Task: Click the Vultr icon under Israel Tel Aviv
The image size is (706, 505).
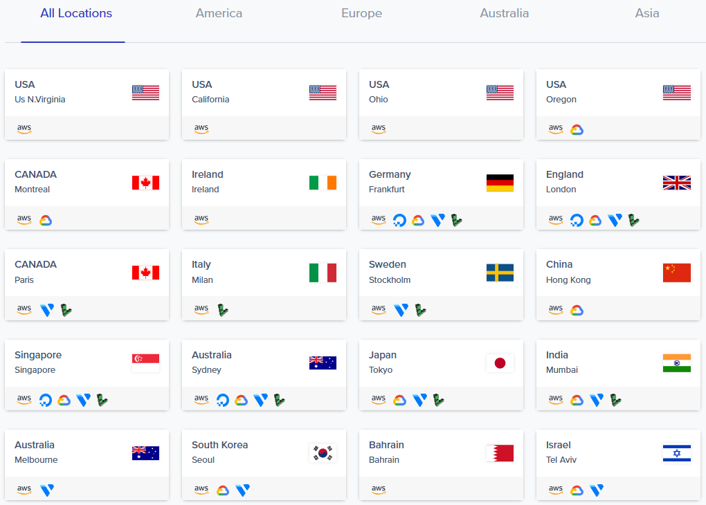Action: click(597, 490)
